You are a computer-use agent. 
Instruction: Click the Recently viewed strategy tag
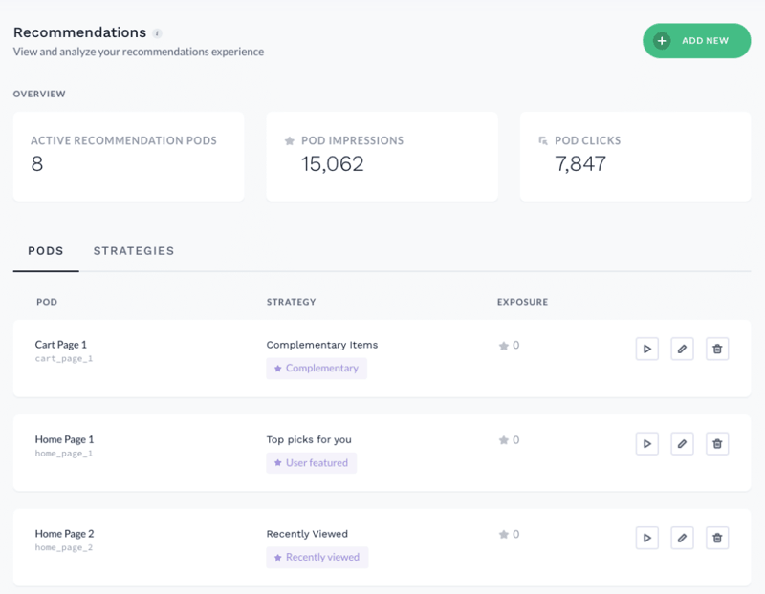click(x=317, y=557)
